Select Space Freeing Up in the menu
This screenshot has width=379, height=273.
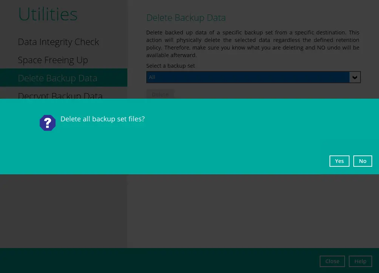click(x=53, y=60)
